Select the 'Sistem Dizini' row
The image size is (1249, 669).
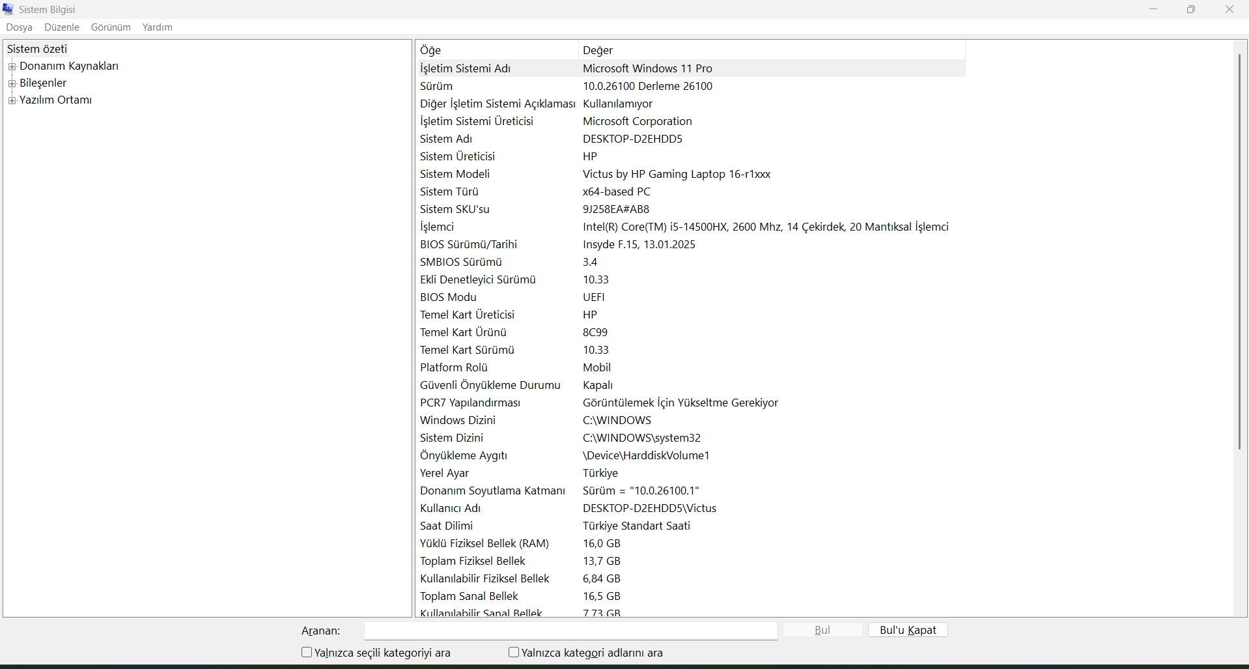click(x=691, y=438)
